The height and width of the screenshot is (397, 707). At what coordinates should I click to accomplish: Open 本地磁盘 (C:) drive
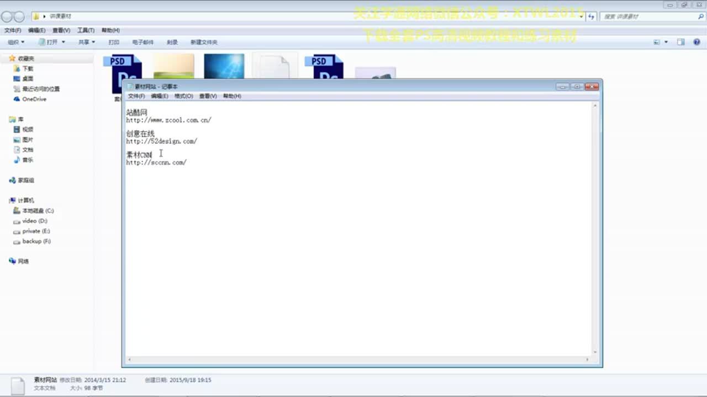click(x=34, y=211)
